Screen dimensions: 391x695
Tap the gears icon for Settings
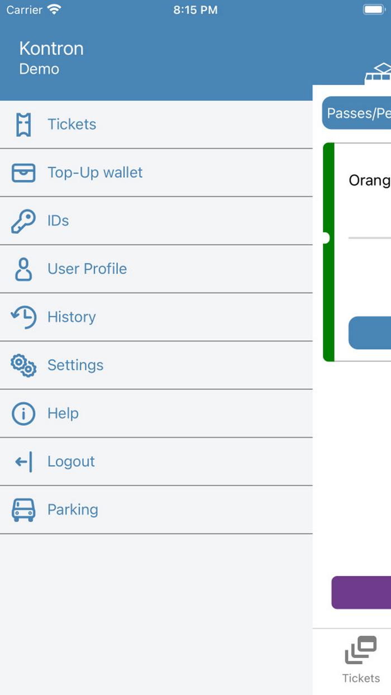point(23,365)
